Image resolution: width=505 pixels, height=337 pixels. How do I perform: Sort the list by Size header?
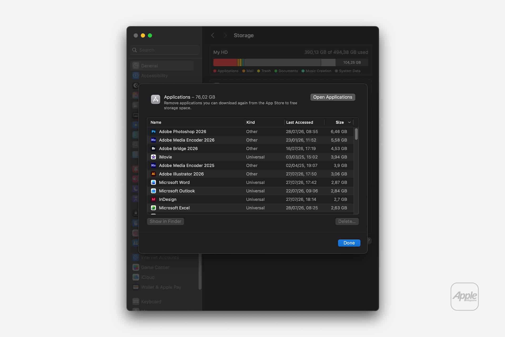tap(339, 122)
